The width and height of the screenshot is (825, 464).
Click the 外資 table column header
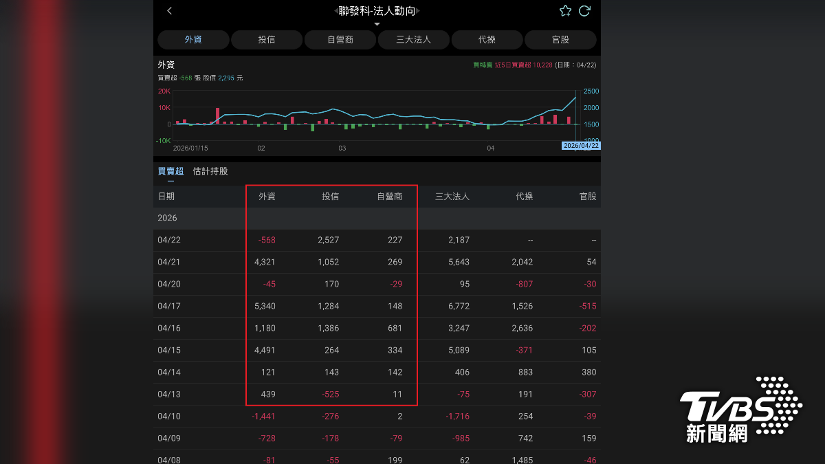click(x=267, y=197)
